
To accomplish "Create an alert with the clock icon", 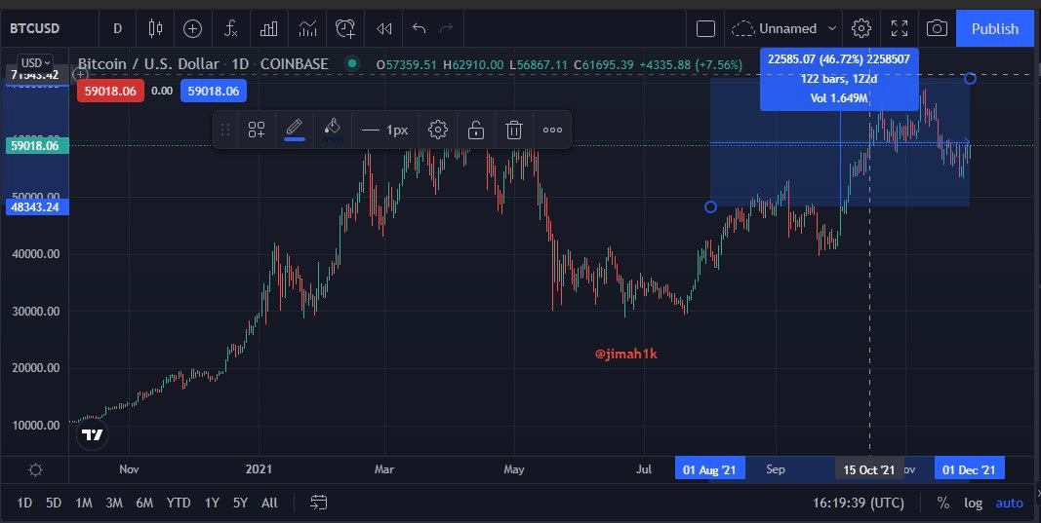I will (x=345, y=28).
